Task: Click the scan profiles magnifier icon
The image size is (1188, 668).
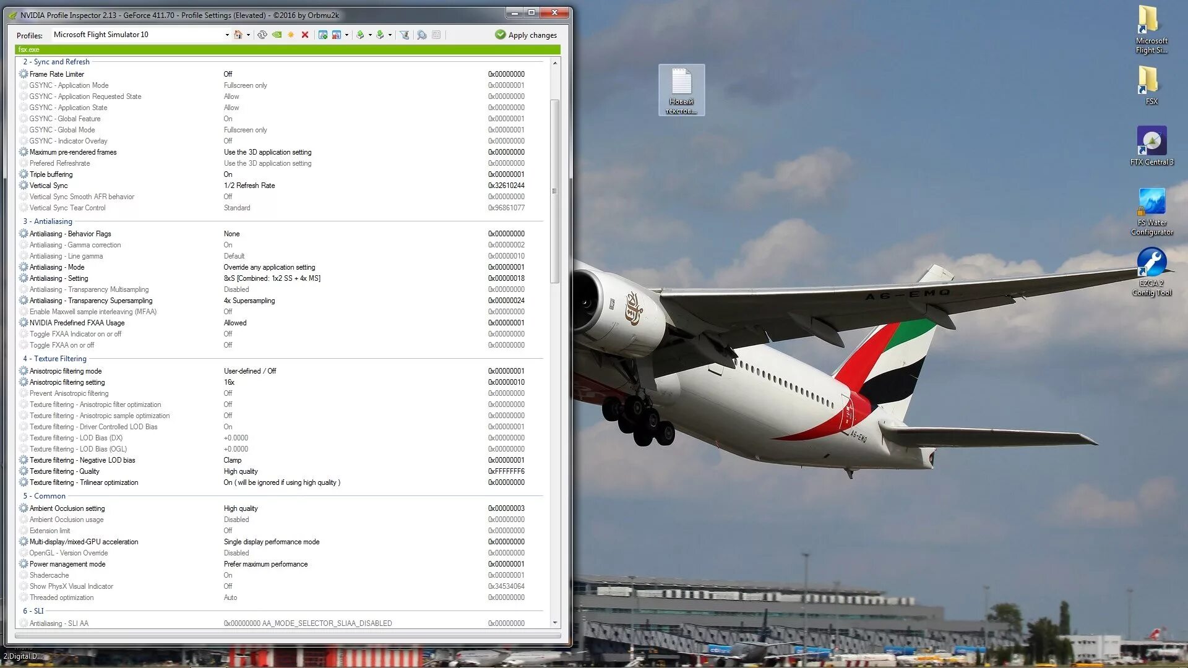Action: 422,35
